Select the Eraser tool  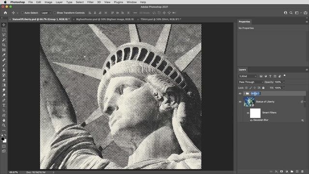click(x=4, y=80)
